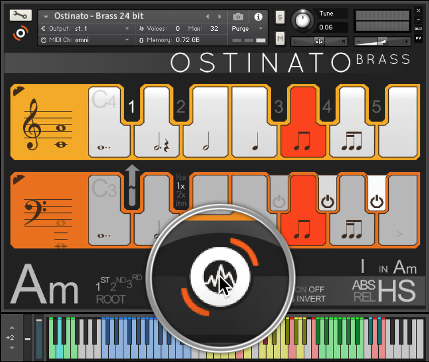The image size is (429, 362).
Task: Click the volume slider
Action: pyautogui.click(x=383, y=42)
